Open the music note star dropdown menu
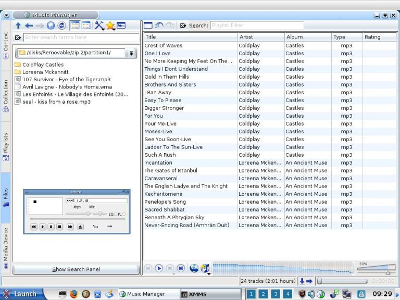Screen dimensions: 400x300 205,269
